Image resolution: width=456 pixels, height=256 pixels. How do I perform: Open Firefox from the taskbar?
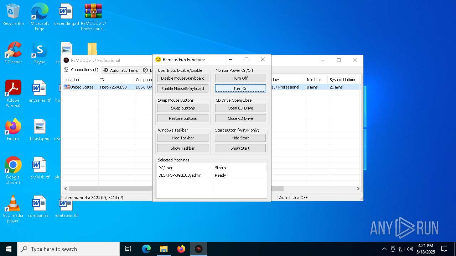[181, 249]
